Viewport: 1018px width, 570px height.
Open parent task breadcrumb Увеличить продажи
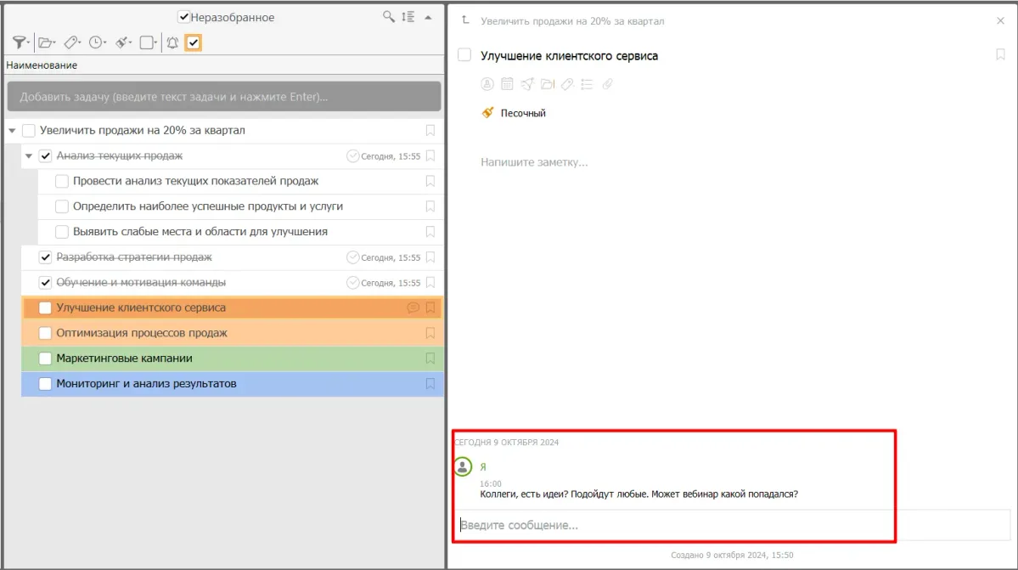(572, 20)
